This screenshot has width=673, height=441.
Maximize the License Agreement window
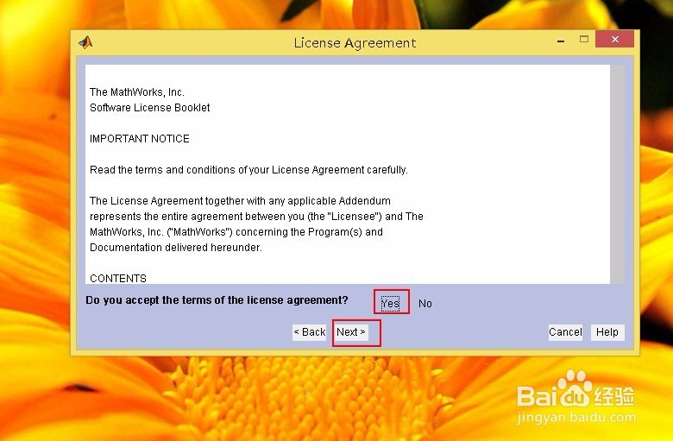(x=584, y=40)
